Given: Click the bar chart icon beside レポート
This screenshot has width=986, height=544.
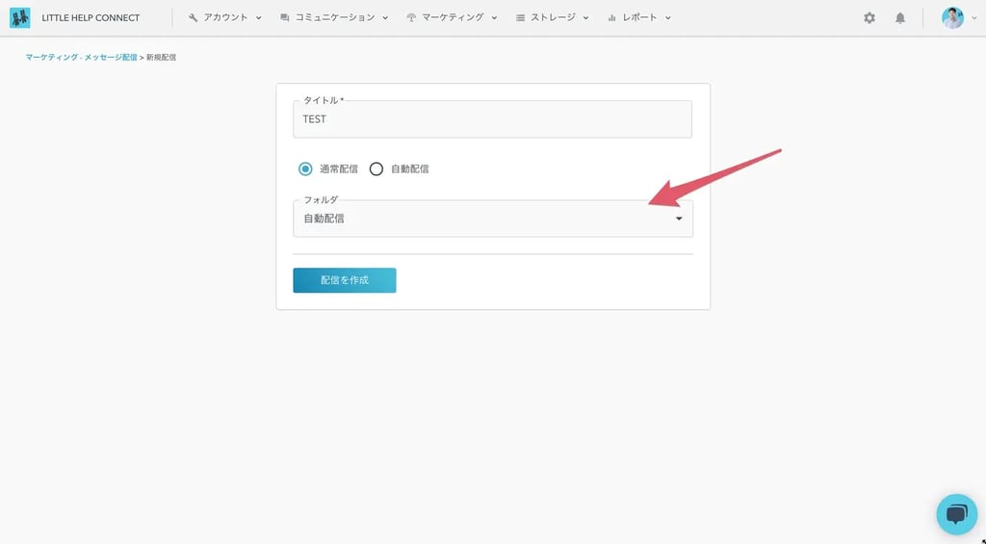Looking at the screenshot, I should pyautogui.click(x=611, y=17).
